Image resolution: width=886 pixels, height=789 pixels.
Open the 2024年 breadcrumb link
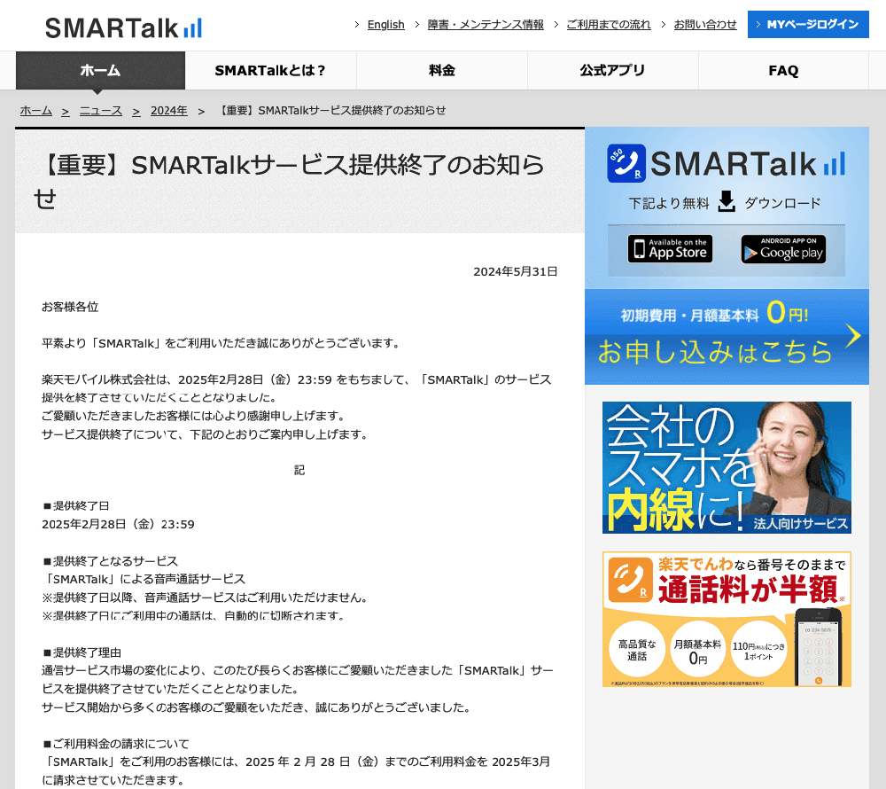click(169, 111)
